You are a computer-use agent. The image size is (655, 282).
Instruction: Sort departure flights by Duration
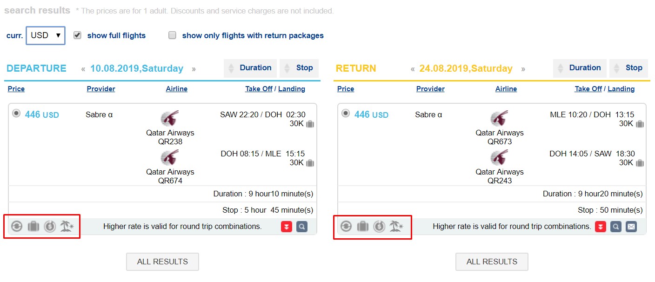tap(250, 68)
